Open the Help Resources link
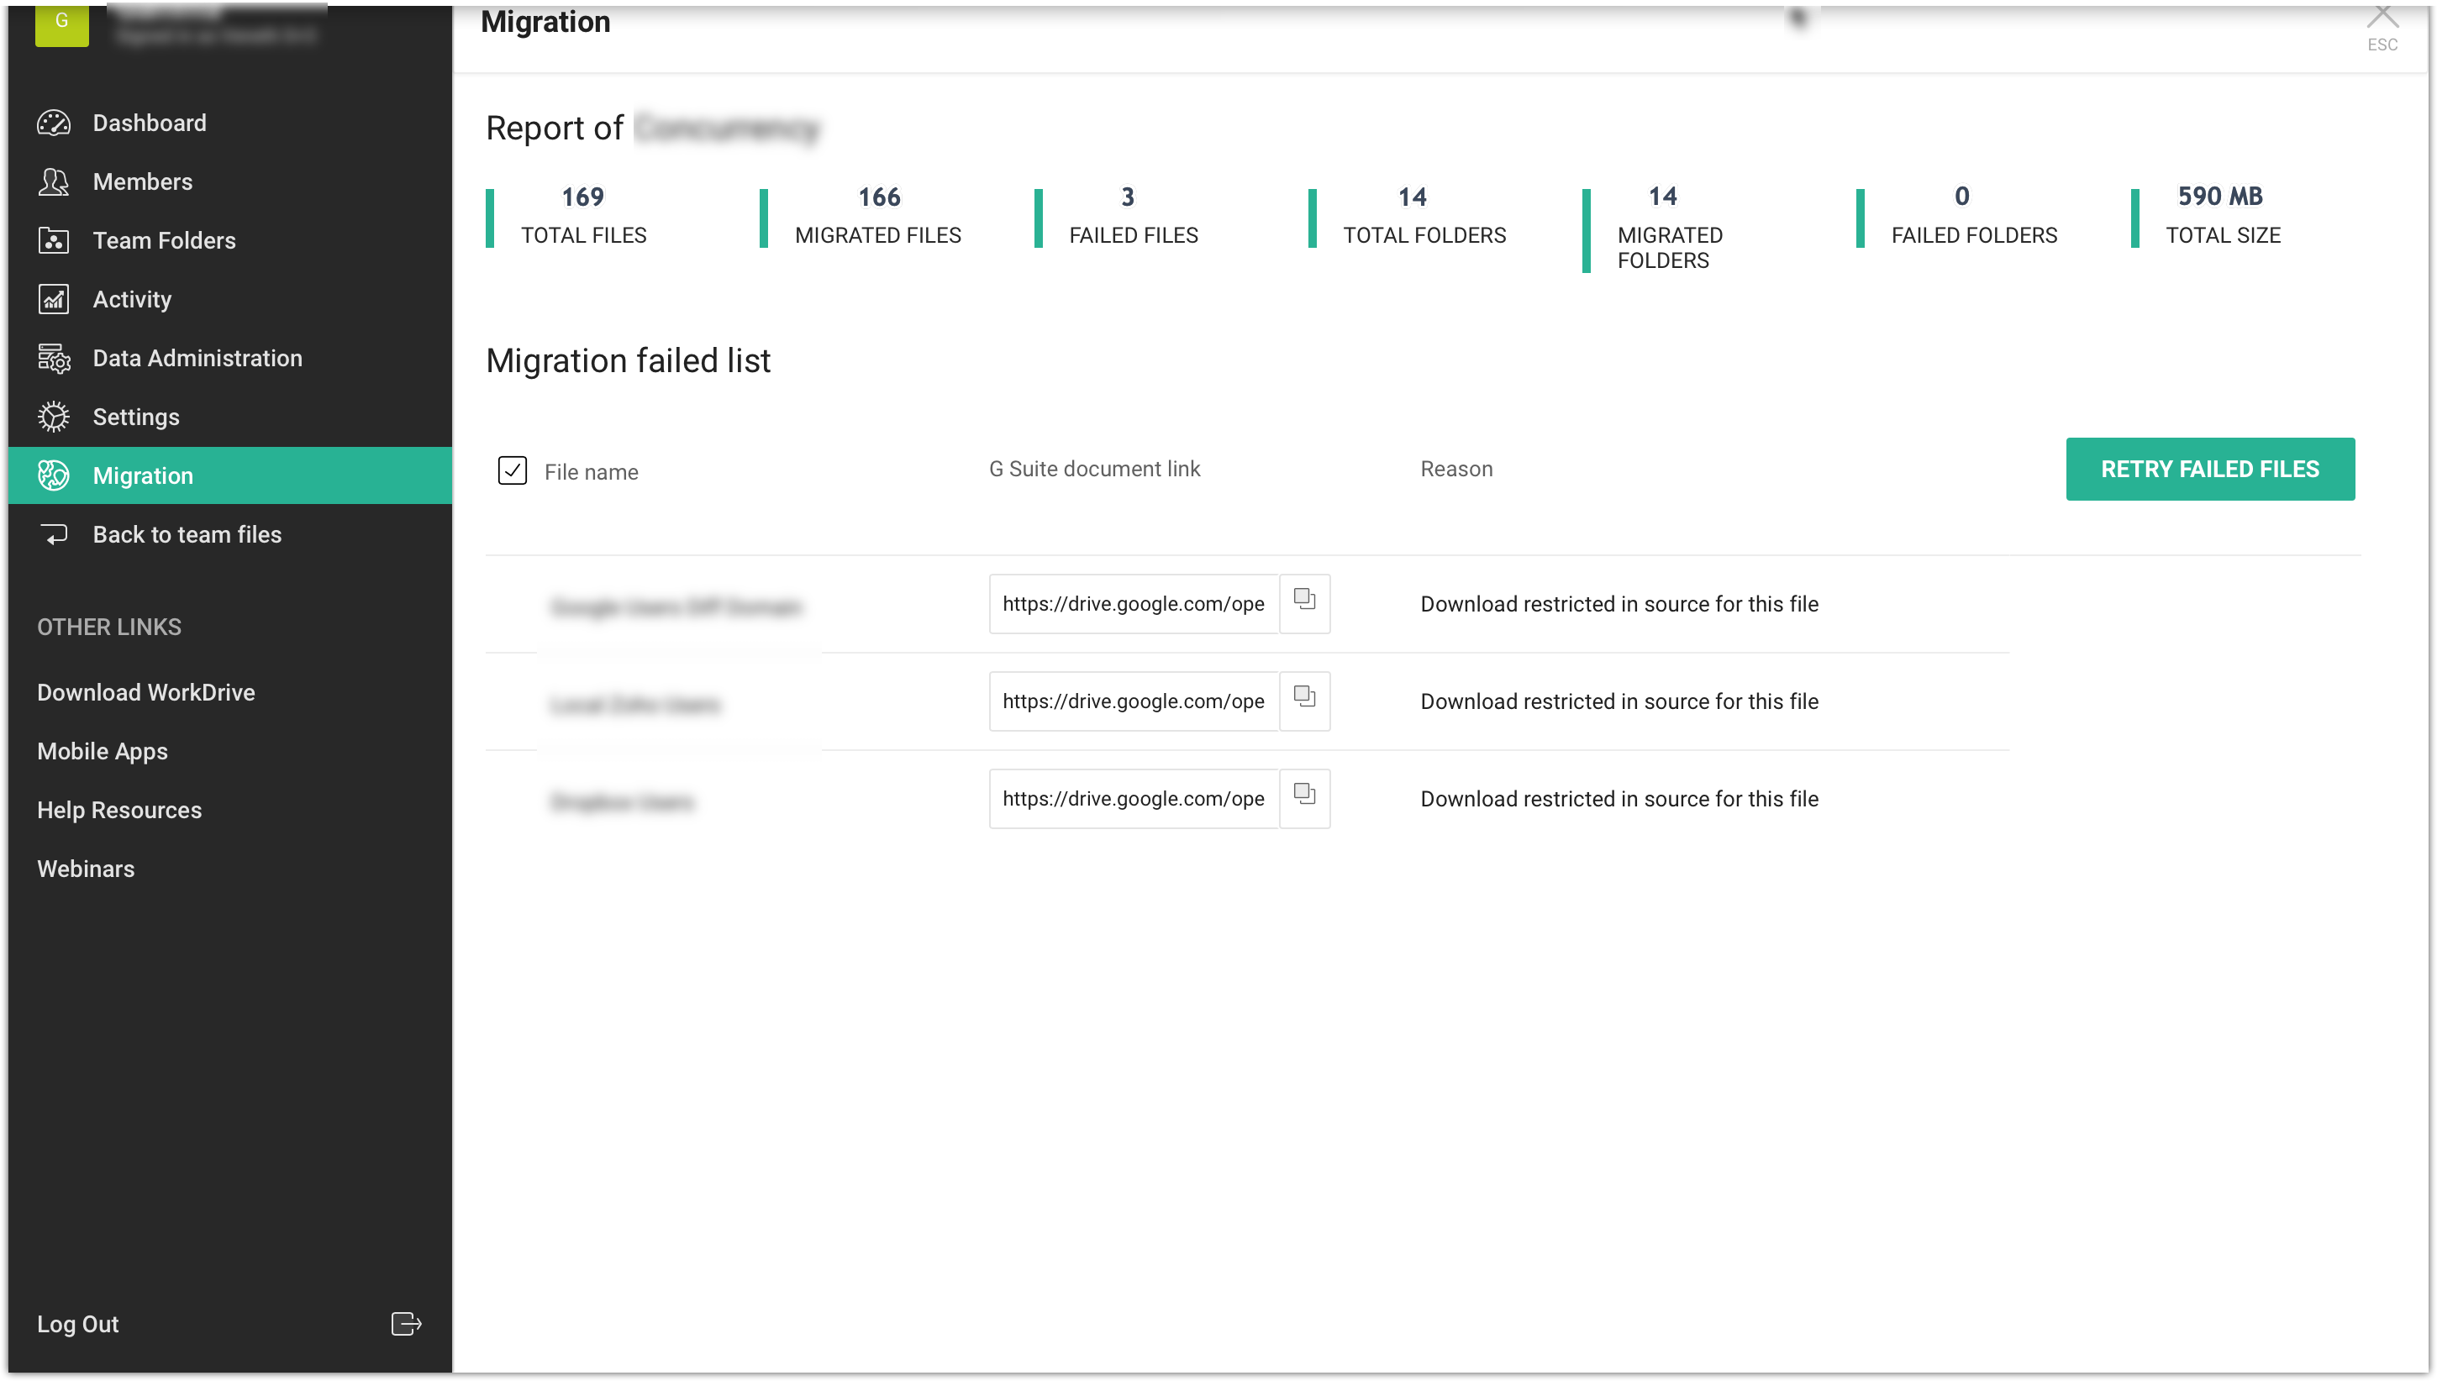 (x=119, y=810)
